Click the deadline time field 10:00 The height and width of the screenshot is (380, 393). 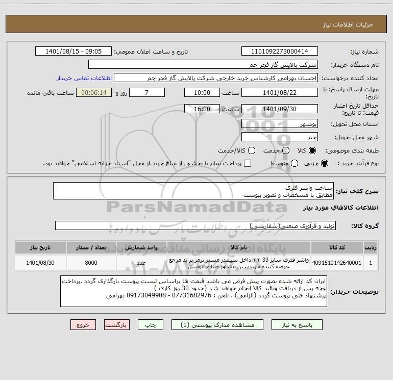(x=202, y=92)
